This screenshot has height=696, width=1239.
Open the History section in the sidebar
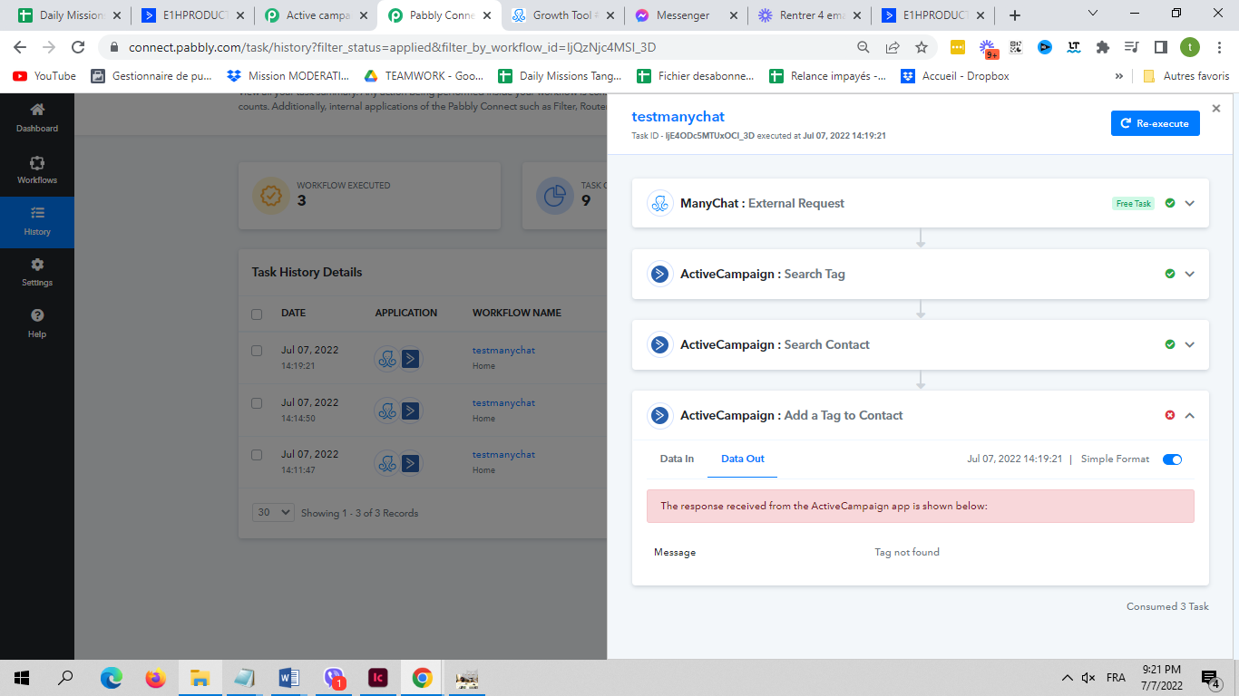click(x=37, y=221)
